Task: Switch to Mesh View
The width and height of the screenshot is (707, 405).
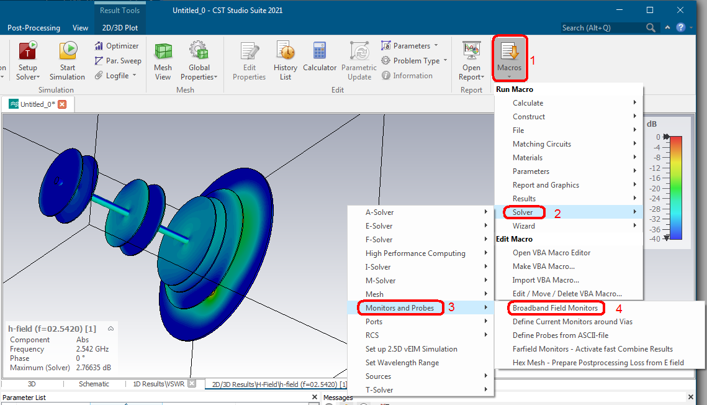Action: click(163, 61)
